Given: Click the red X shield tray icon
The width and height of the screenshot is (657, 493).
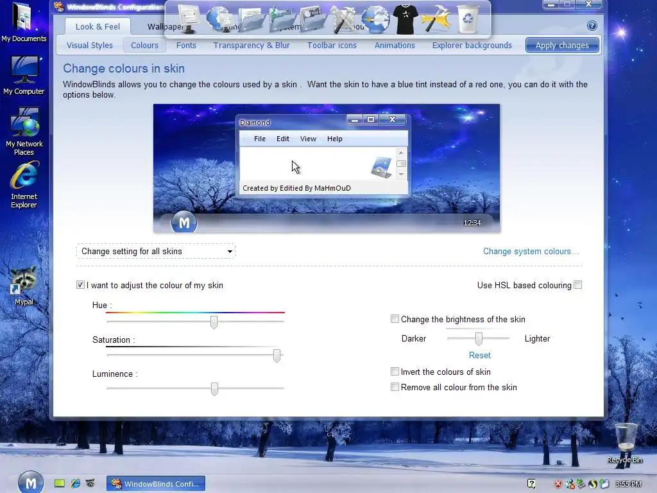Looking at the screenshot, I should 558,484.
